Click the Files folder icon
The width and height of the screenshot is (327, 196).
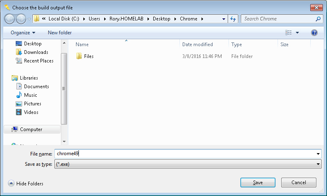coord(79,56)
